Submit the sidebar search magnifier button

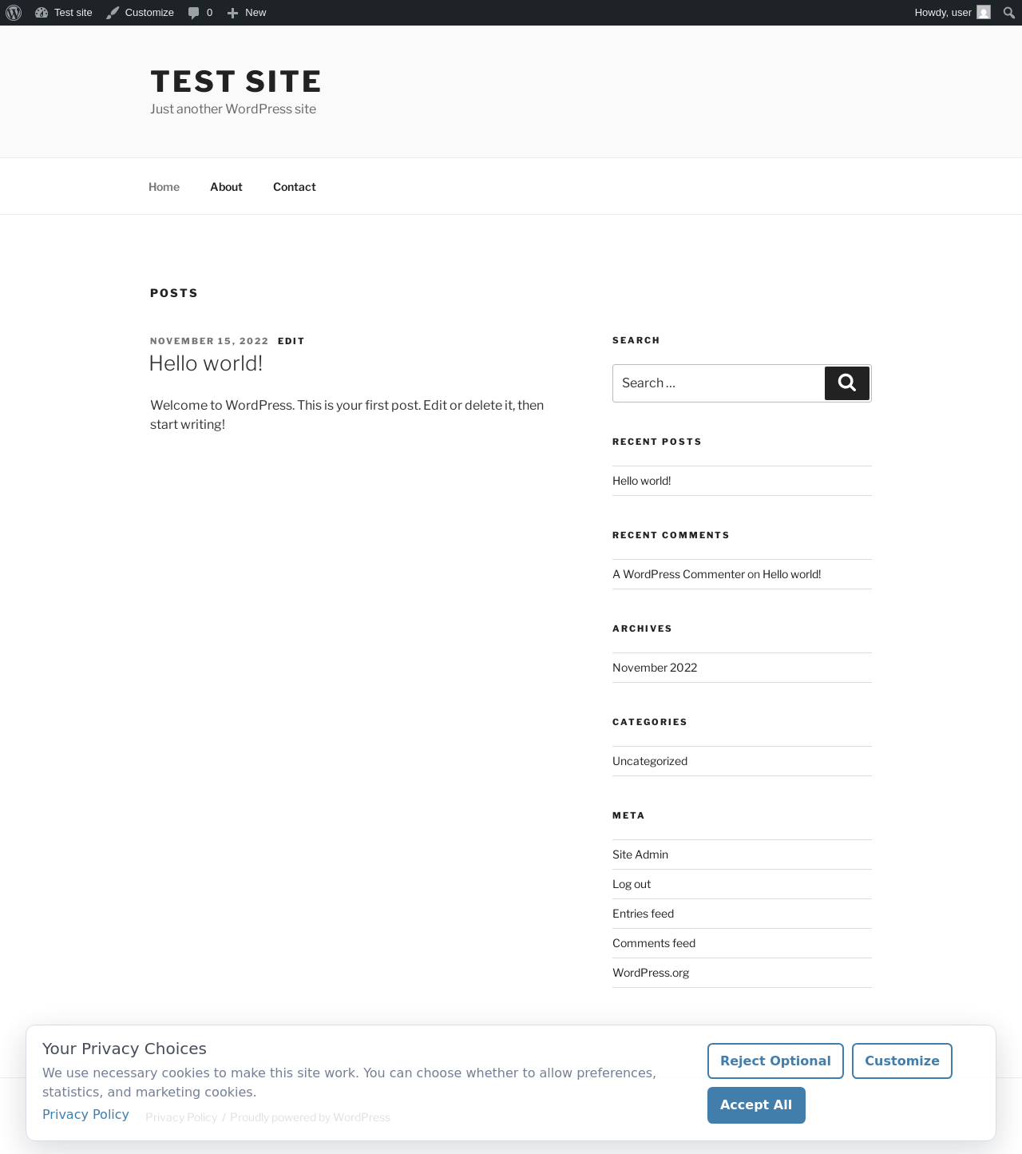click(847, 383)
